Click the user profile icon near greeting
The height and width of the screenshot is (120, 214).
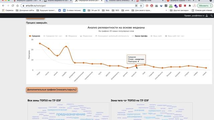207,16
